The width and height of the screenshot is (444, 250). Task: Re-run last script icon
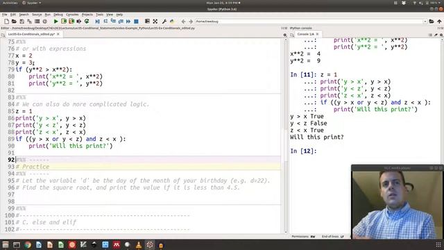(x=87, y=22)
